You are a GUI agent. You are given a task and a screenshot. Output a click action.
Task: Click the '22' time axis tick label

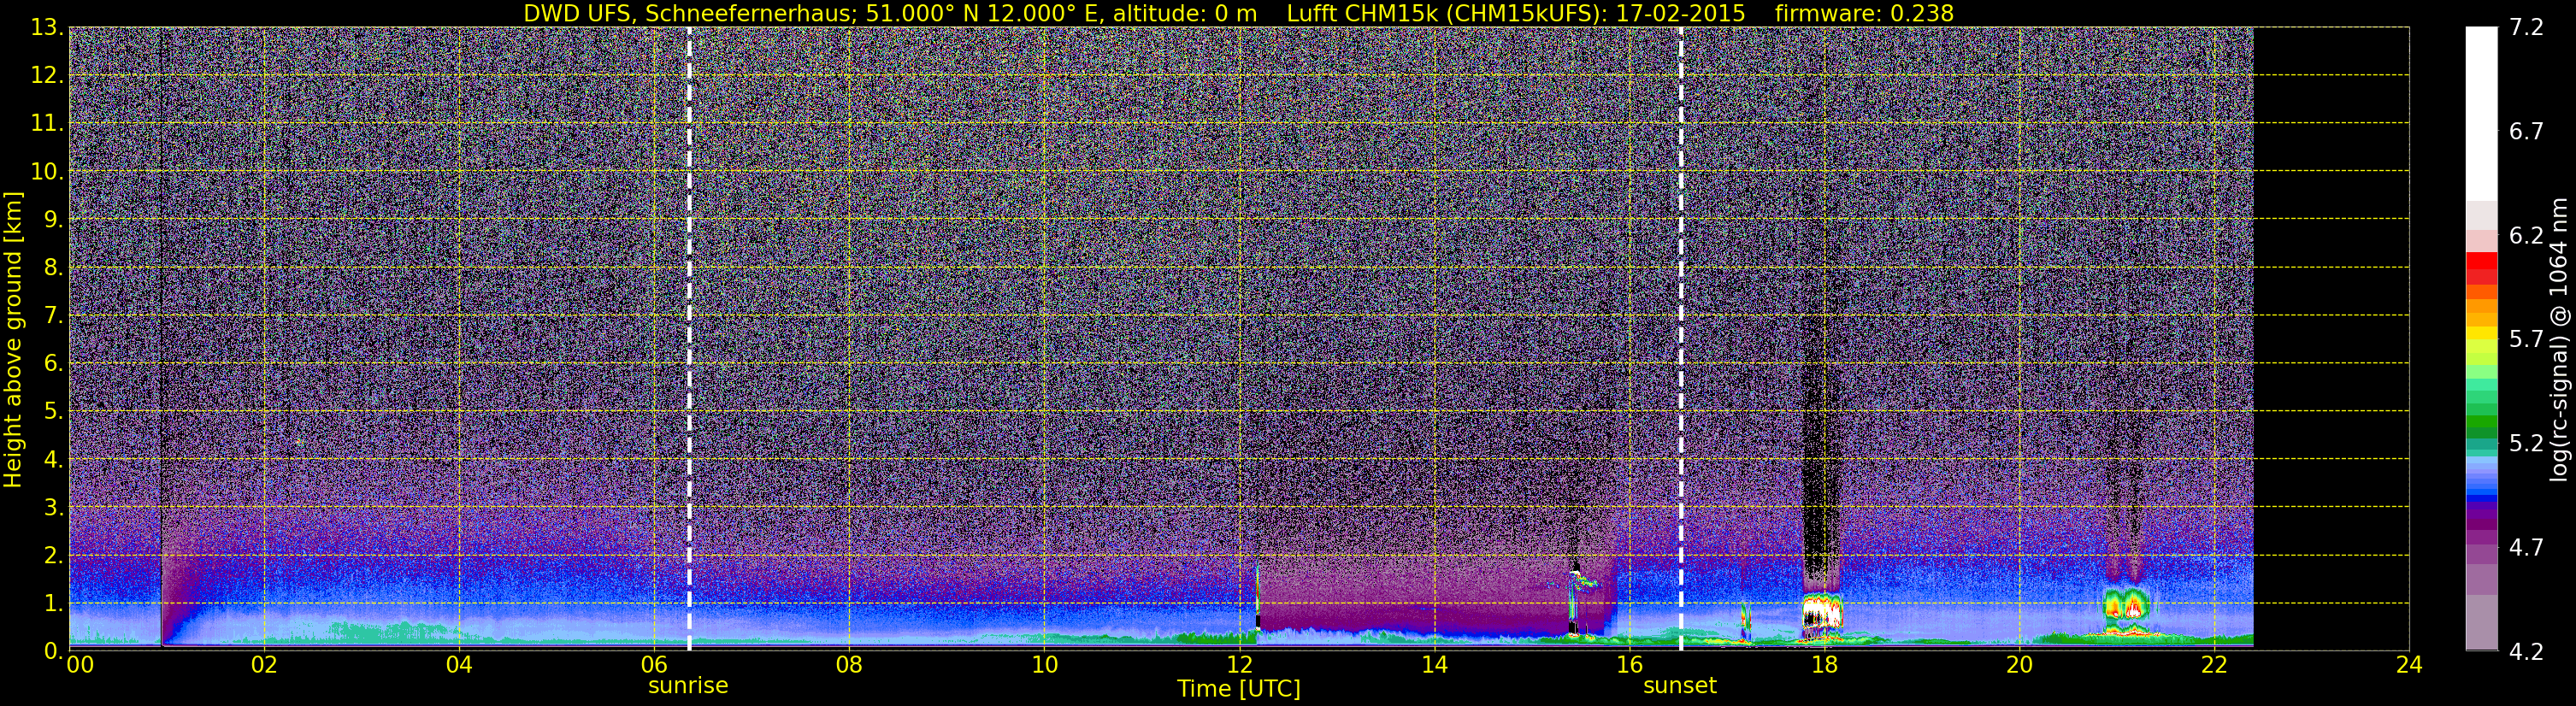pyautogui.click(x=2214, y=665)
